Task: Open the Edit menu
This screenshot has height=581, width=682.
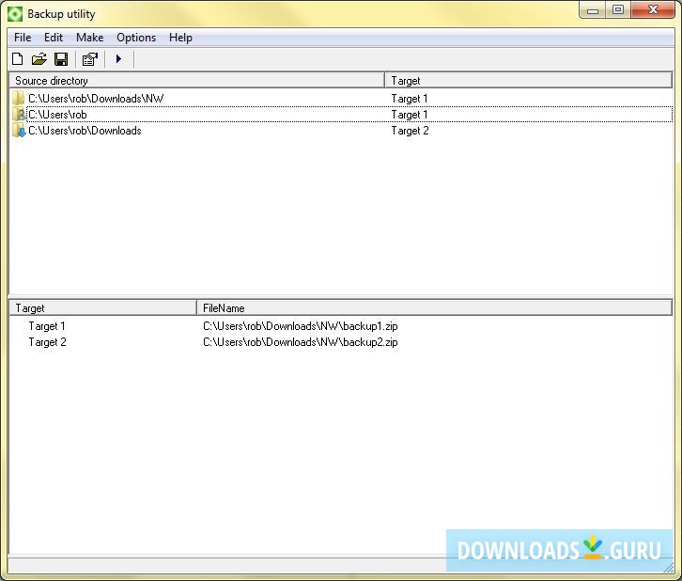Action: click(54, 38)
